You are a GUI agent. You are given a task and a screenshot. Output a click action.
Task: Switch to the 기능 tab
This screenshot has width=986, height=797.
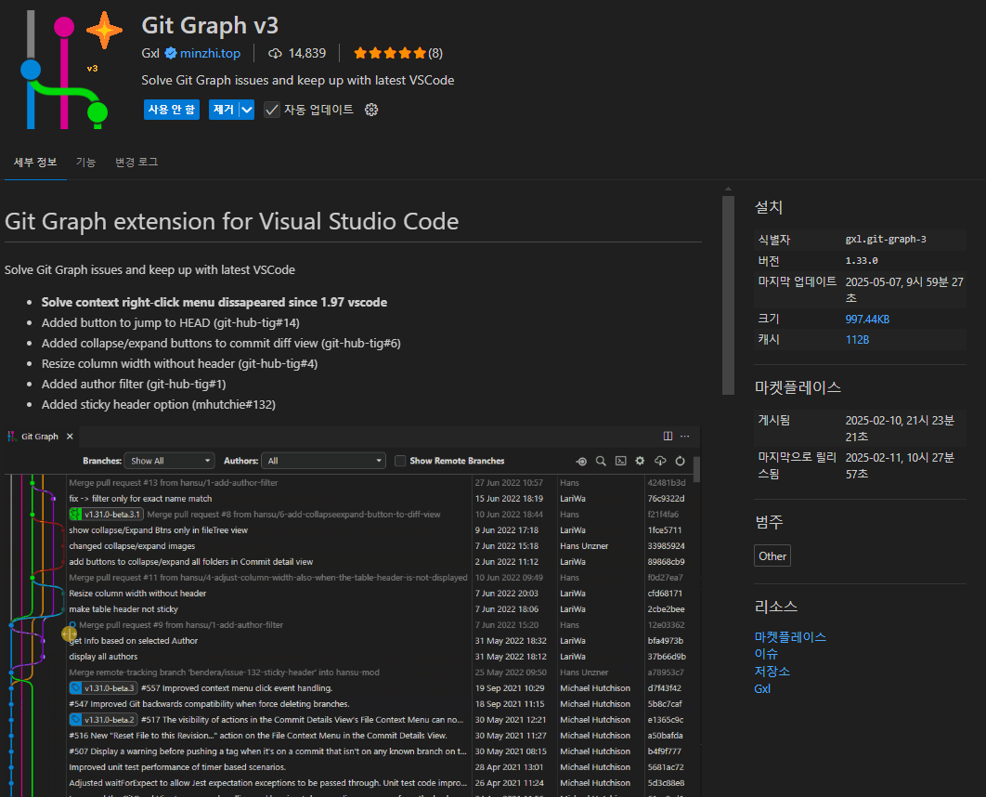pos(85,163)
